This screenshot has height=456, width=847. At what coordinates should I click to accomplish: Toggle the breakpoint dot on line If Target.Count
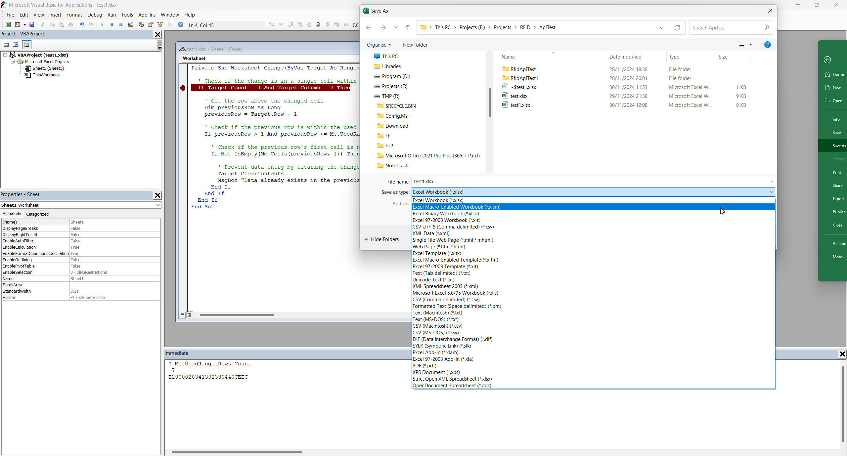[x=183, y=88]
